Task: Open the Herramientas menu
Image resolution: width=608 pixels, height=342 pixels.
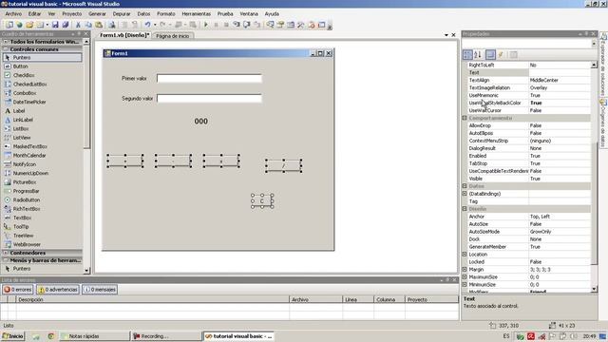Action: (x=197, y=13)
